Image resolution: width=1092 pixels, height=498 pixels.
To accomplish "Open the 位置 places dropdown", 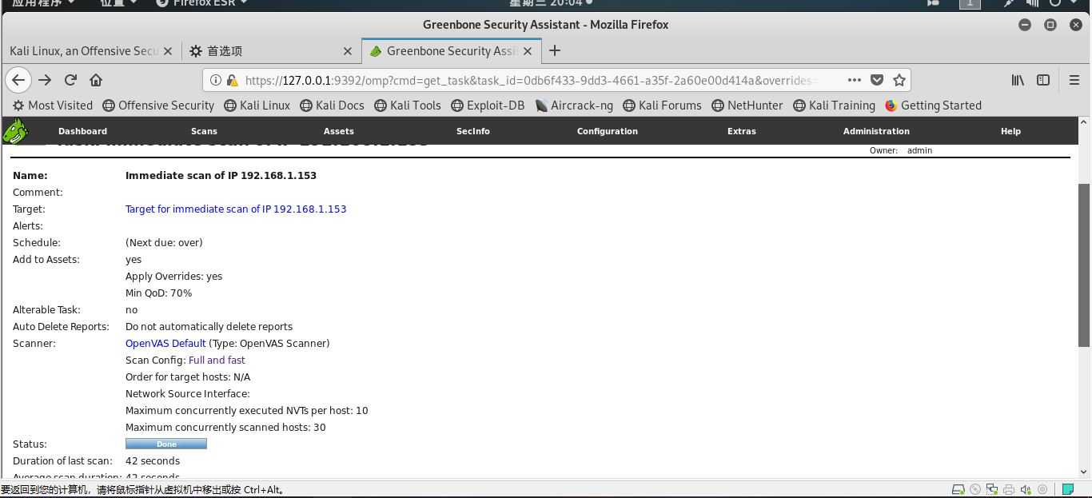I will [119, 3].
